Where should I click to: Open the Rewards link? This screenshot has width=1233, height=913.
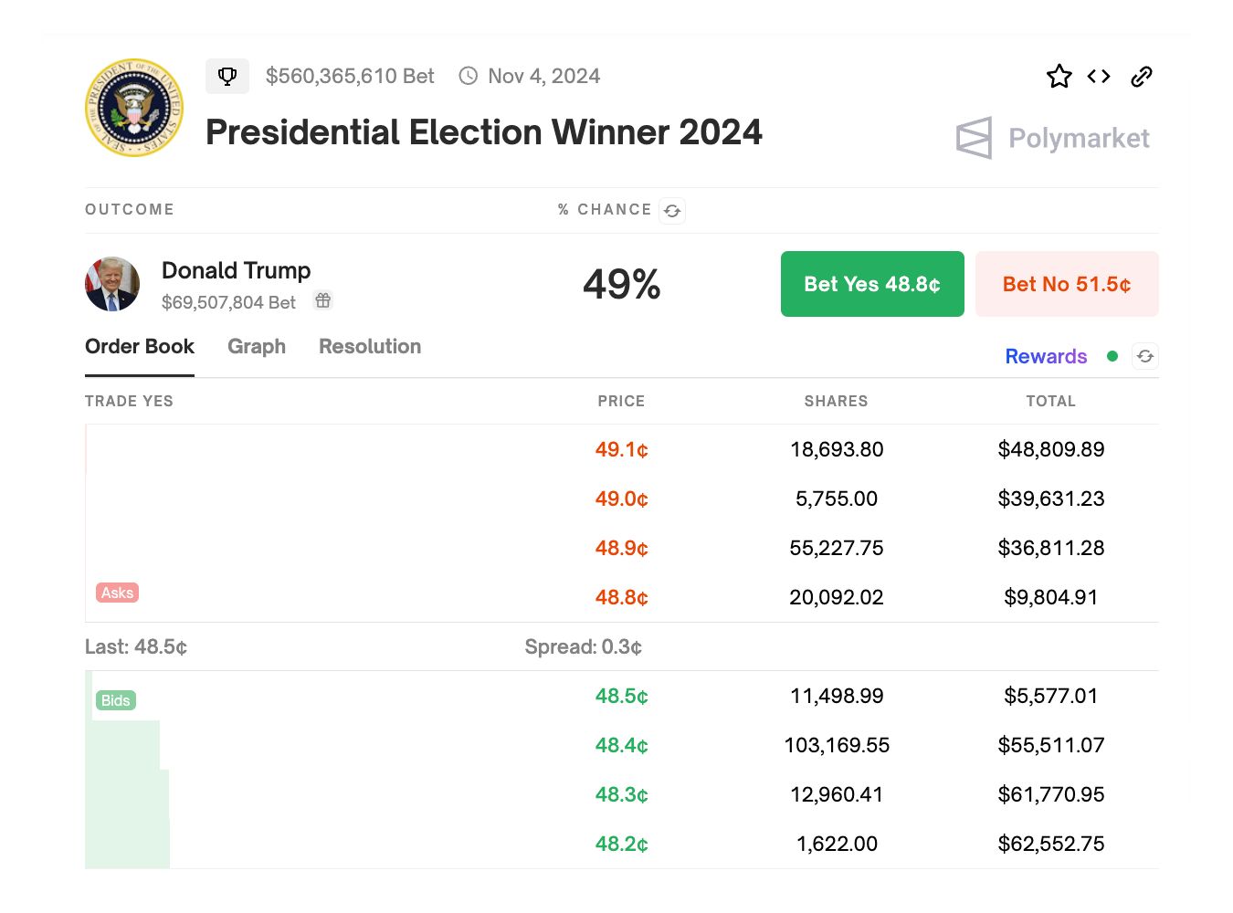(1046, 356)
